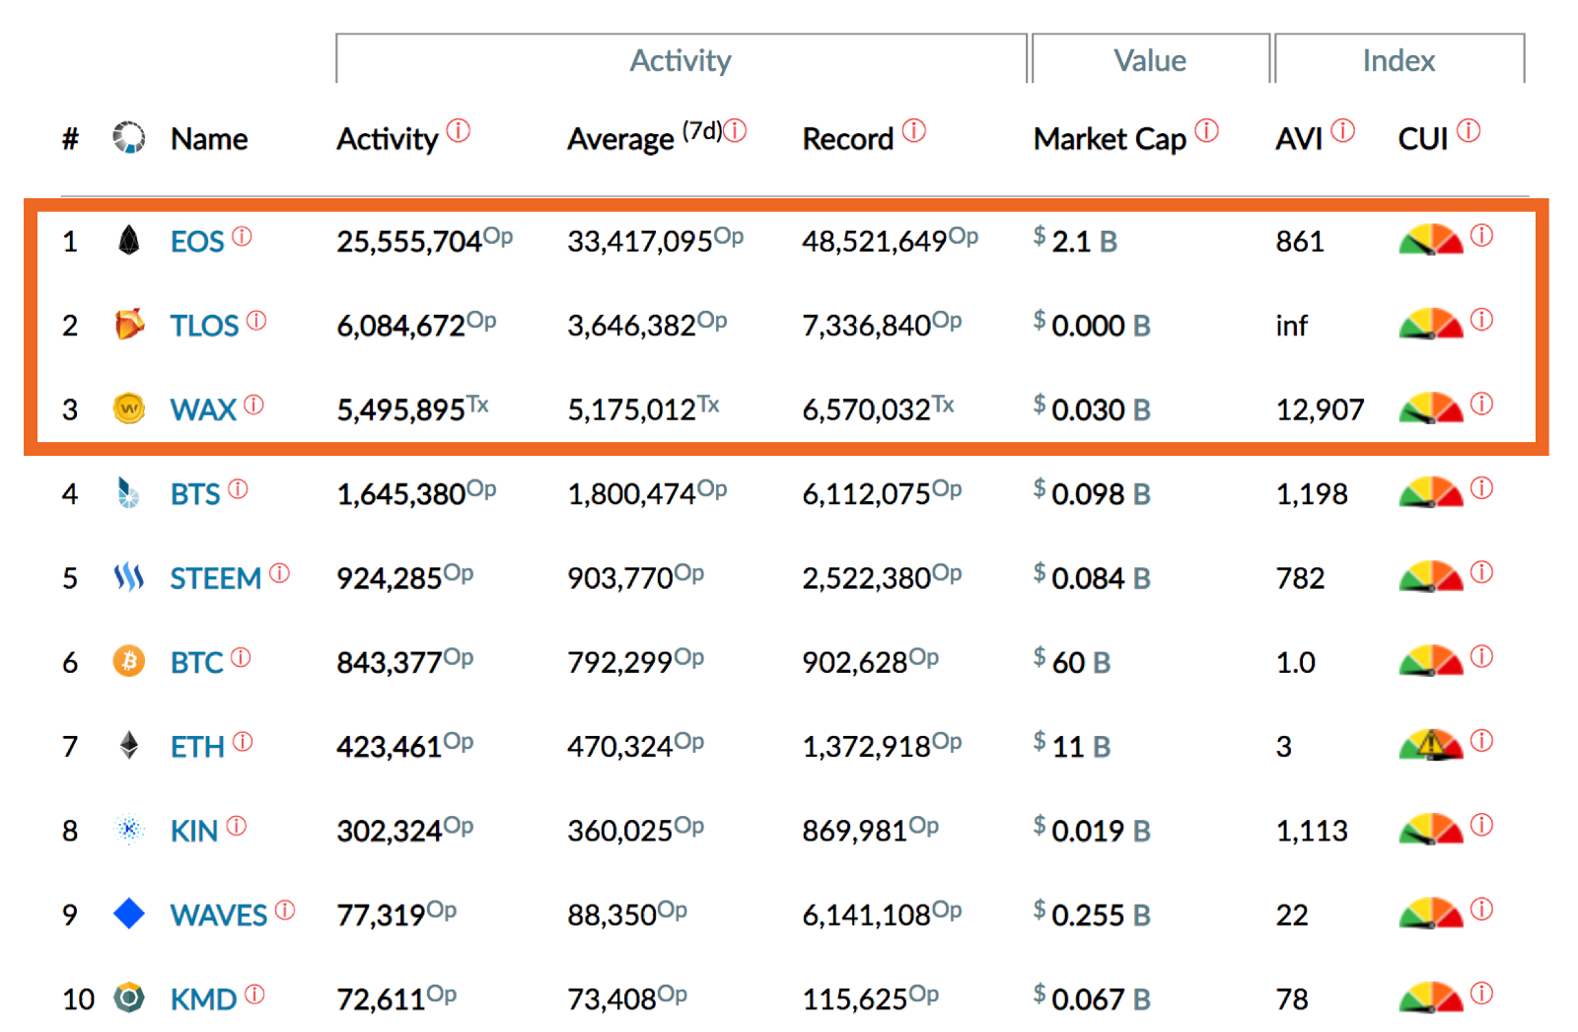Click the CUI gauge icon in BTC row
The height and width of the screenshot is (1032, 1578).
point(1431,660)
